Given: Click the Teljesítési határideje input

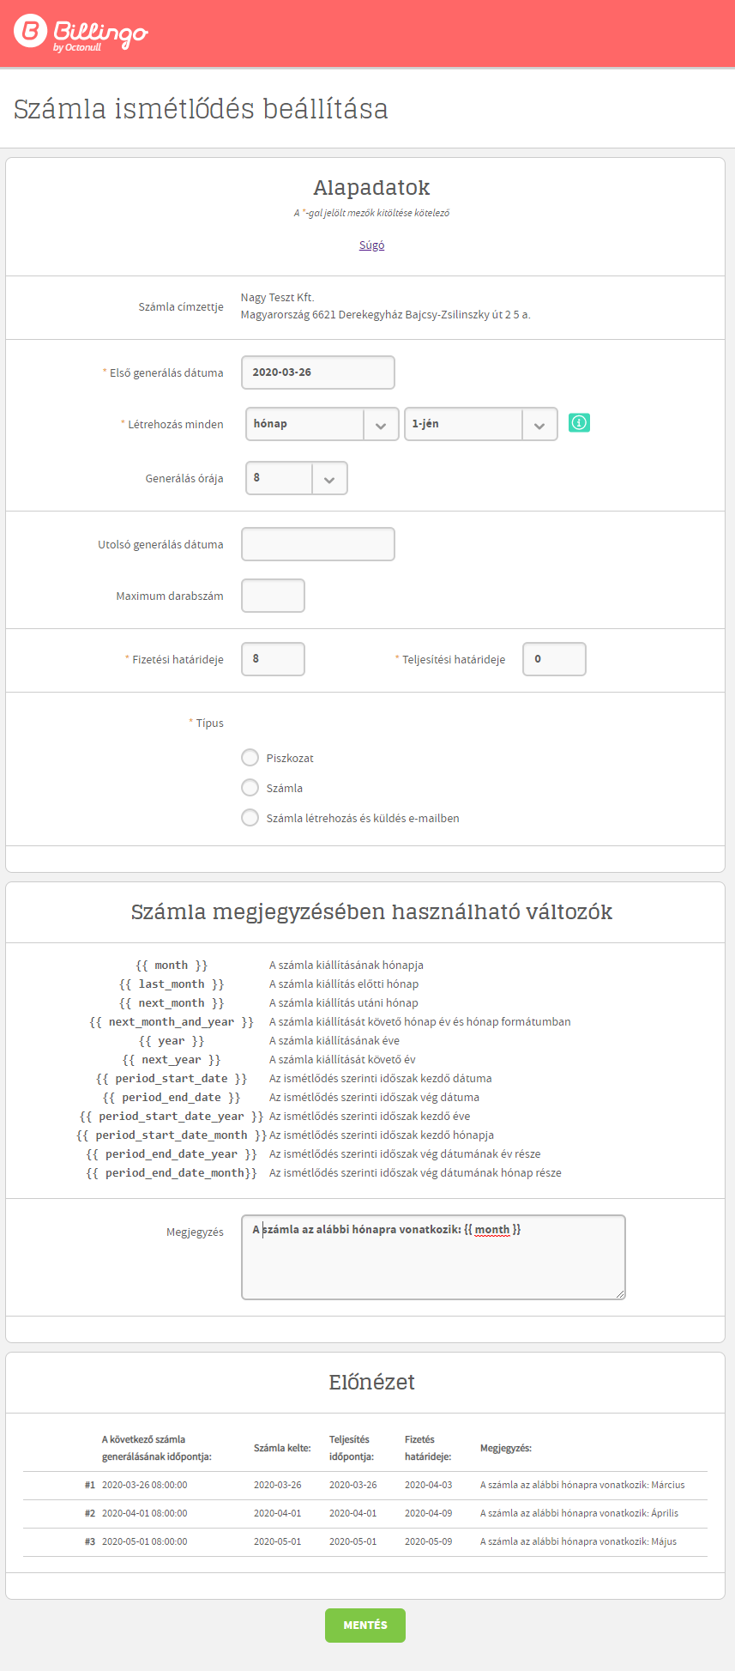Looking at the screenshot, I should point(554,659).
